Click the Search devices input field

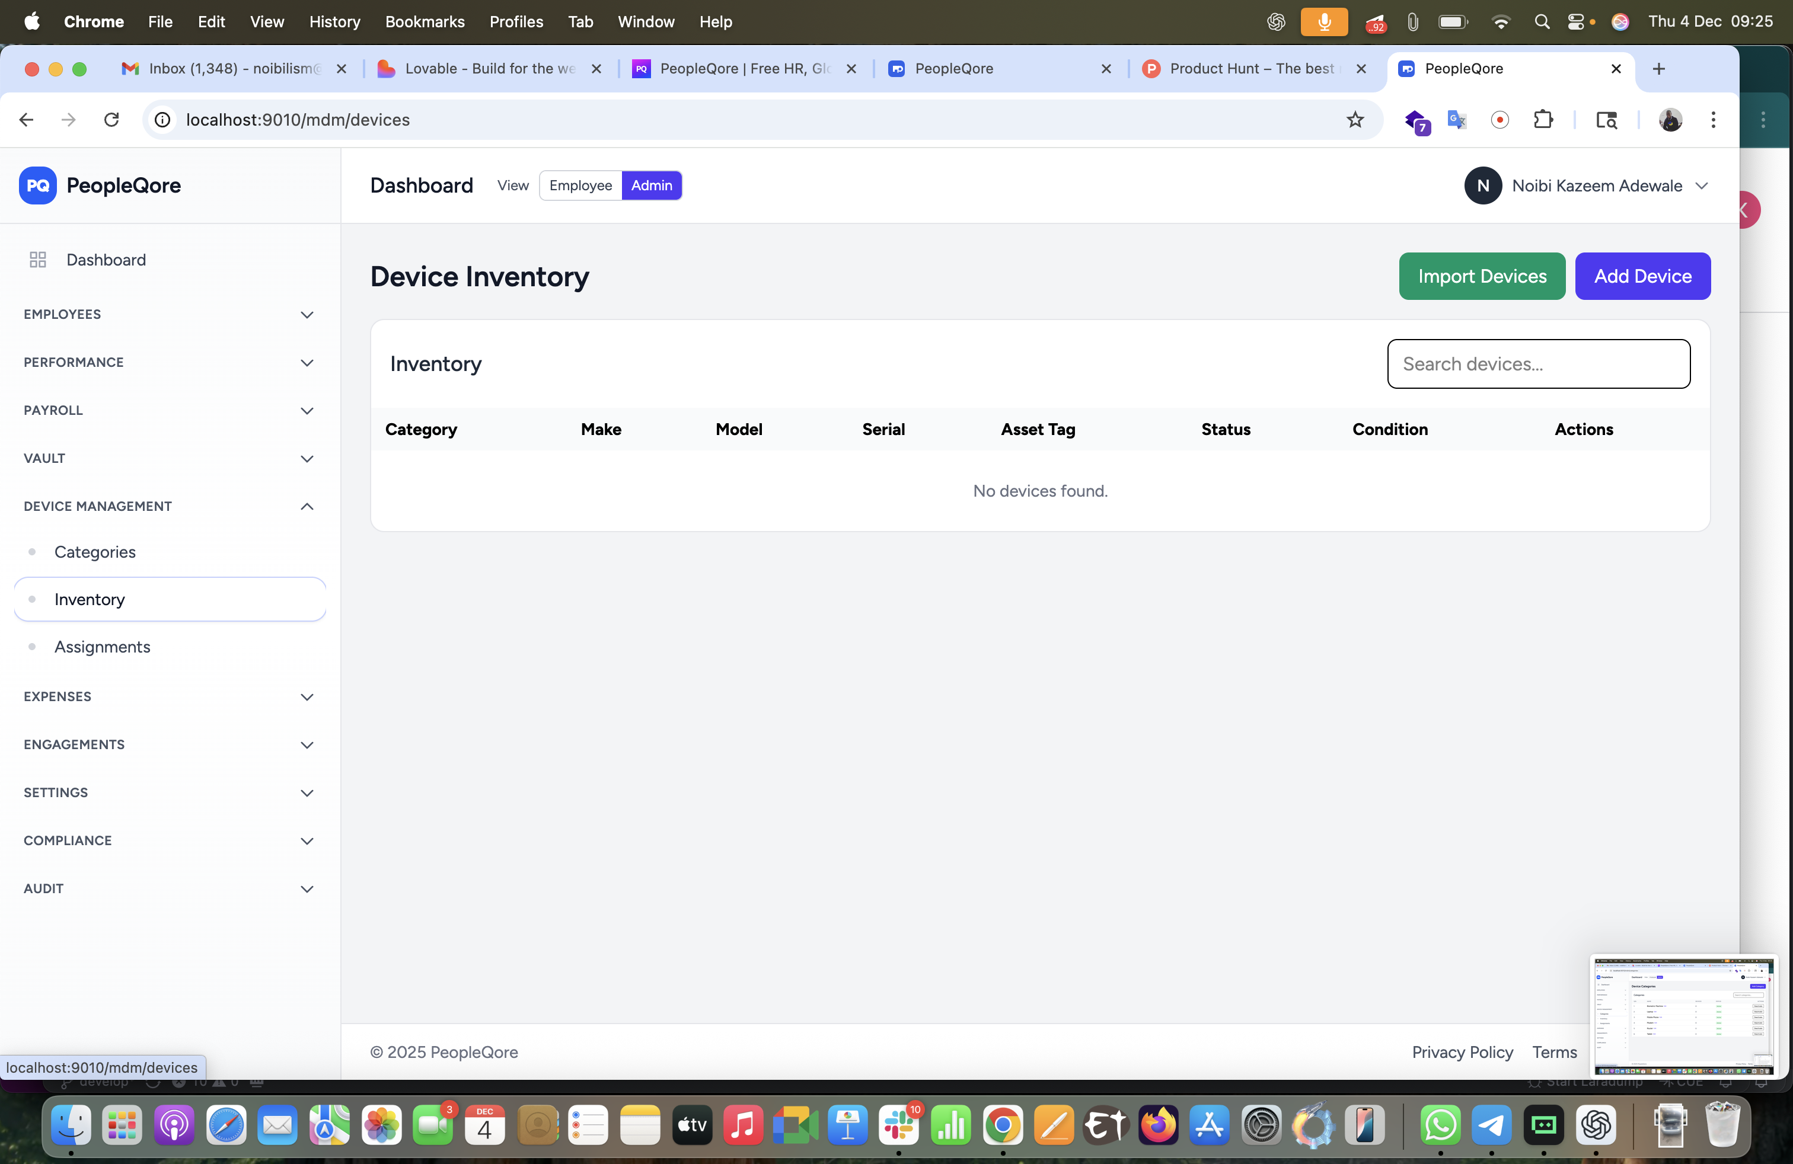point(1539,364)
